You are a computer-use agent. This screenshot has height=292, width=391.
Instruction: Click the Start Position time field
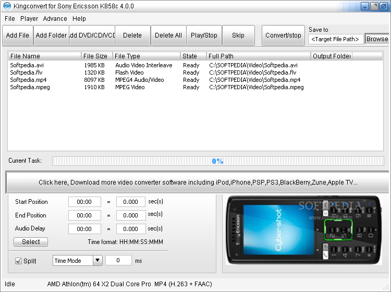pyautogui.click(x=84, y=202)
